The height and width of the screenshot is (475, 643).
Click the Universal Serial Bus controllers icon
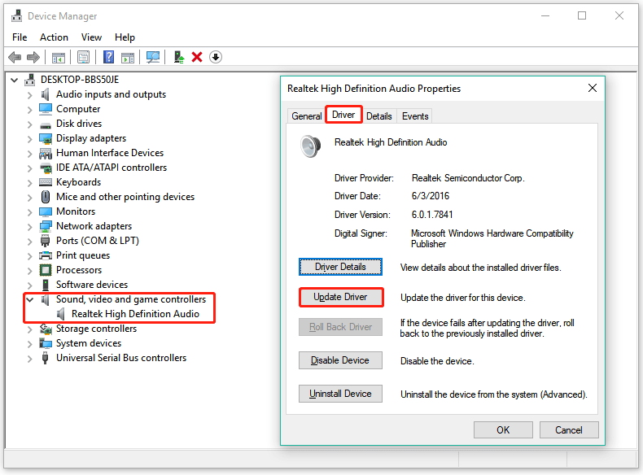point(46,358)
